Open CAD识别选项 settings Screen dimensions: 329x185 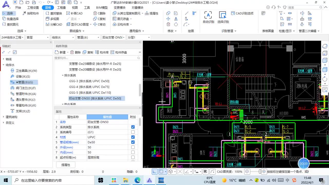pyautogui.click(x=242, y=13)
